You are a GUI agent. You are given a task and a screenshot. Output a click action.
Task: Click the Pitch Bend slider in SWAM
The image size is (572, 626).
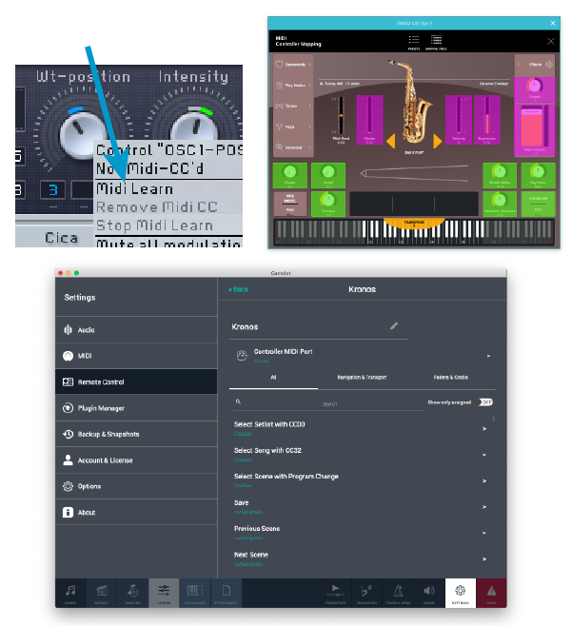click(x=341, y=116)
